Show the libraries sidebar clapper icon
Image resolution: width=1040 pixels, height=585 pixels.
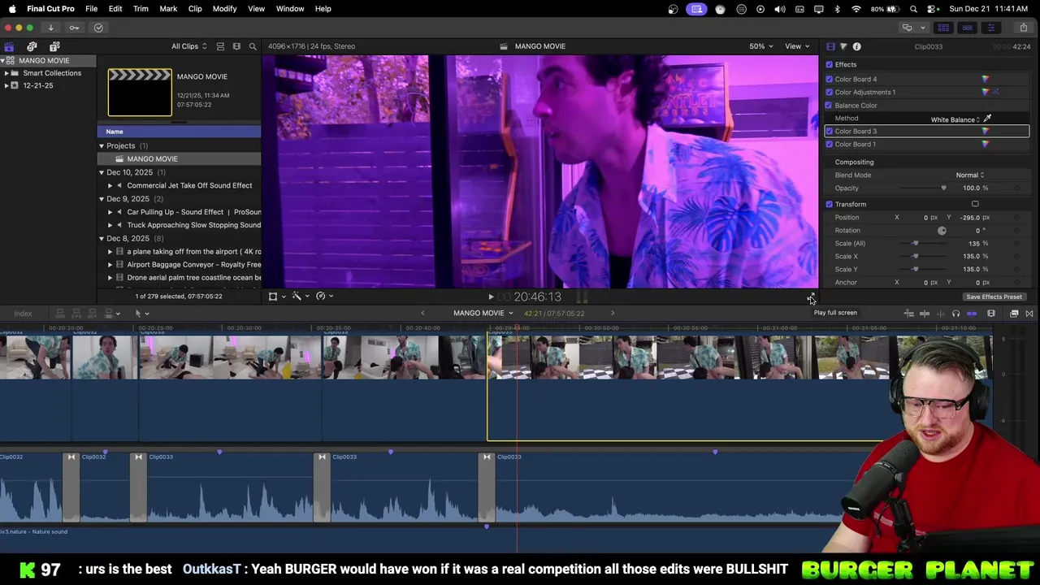pyautogui.click(x=9, y=46)
